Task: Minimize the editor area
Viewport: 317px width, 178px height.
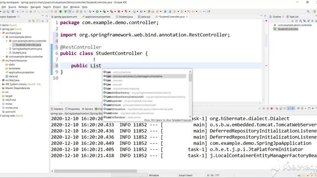Action: pyautogui.click(x=261, y=16)
